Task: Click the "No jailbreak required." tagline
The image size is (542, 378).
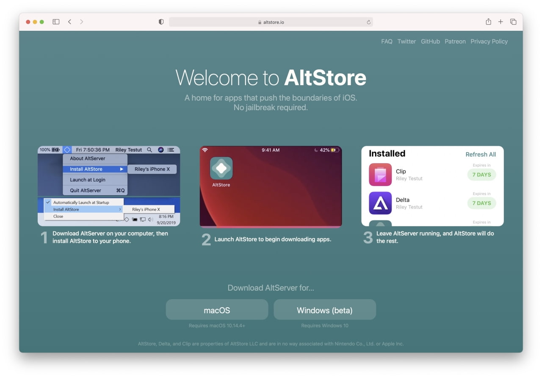Action: [x=271, y=108]
